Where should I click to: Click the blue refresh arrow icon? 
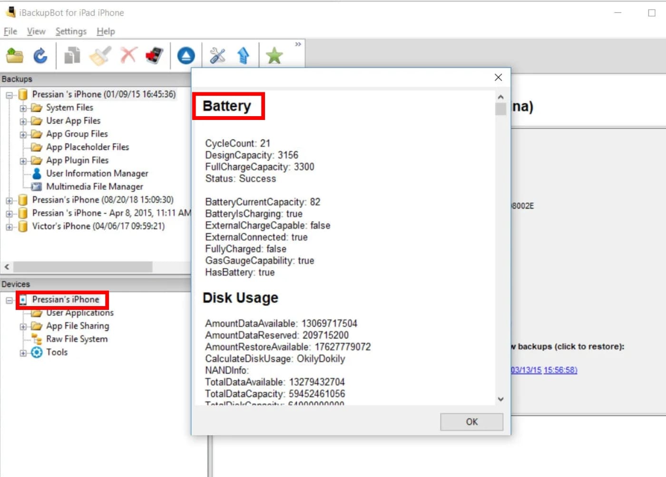coord(40,56)
